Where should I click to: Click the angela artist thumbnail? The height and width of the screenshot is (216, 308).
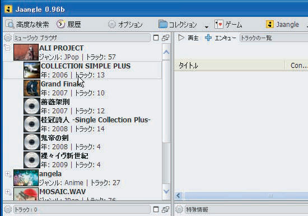point(26,178)
